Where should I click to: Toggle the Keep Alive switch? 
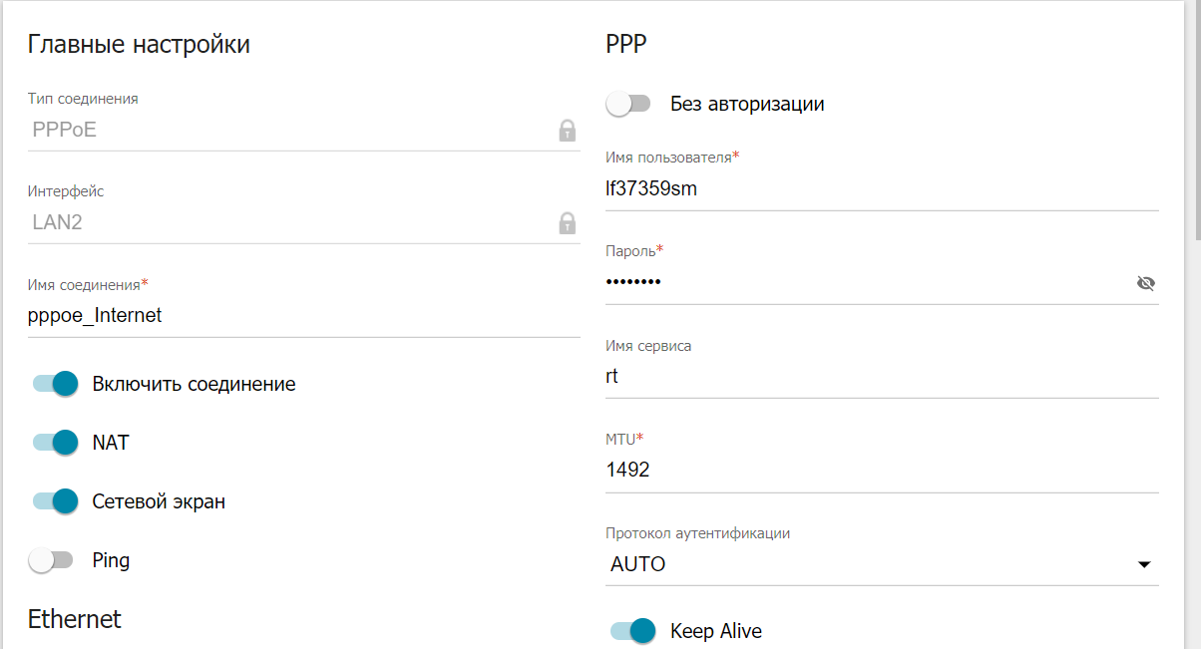coord(632,631)
